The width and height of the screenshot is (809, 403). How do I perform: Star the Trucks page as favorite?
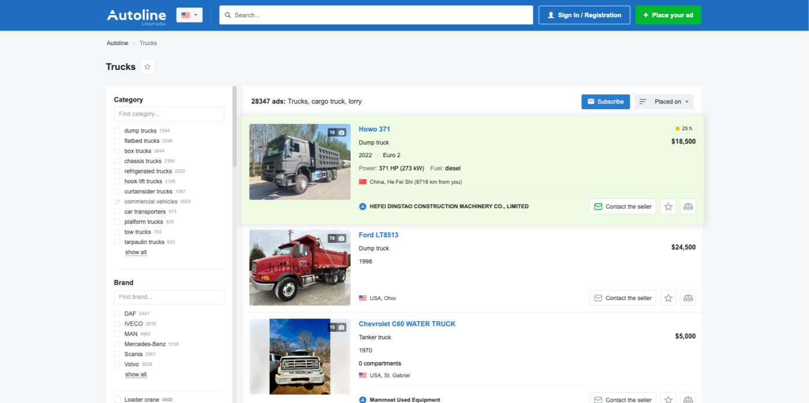pos(147,67)
